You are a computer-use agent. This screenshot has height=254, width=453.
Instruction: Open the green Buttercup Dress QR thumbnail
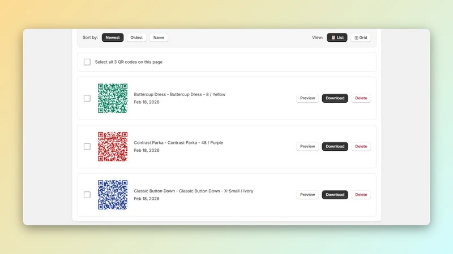pyautogui.click(x=113, y=98)
